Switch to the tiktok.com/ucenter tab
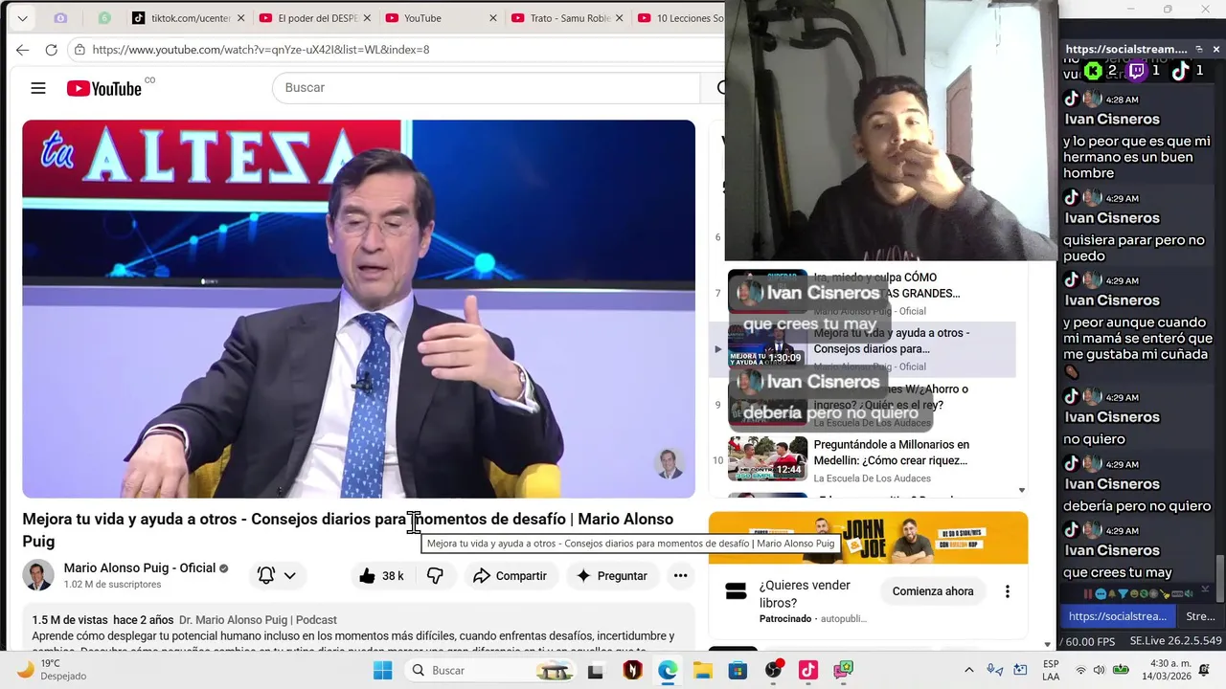The image size is (1226, 689). pos(188,18)
